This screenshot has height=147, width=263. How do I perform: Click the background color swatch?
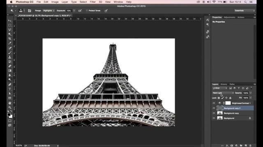11,116
